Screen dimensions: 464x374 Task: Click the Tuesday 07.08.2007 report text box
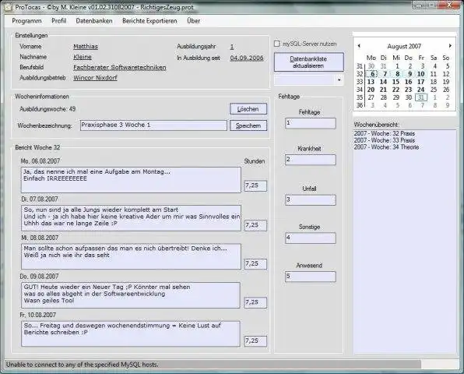coord(131,218)
